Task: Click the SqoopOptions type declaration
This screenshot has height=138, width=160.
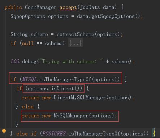Action: pyautogui.click(x=28, y=17)
